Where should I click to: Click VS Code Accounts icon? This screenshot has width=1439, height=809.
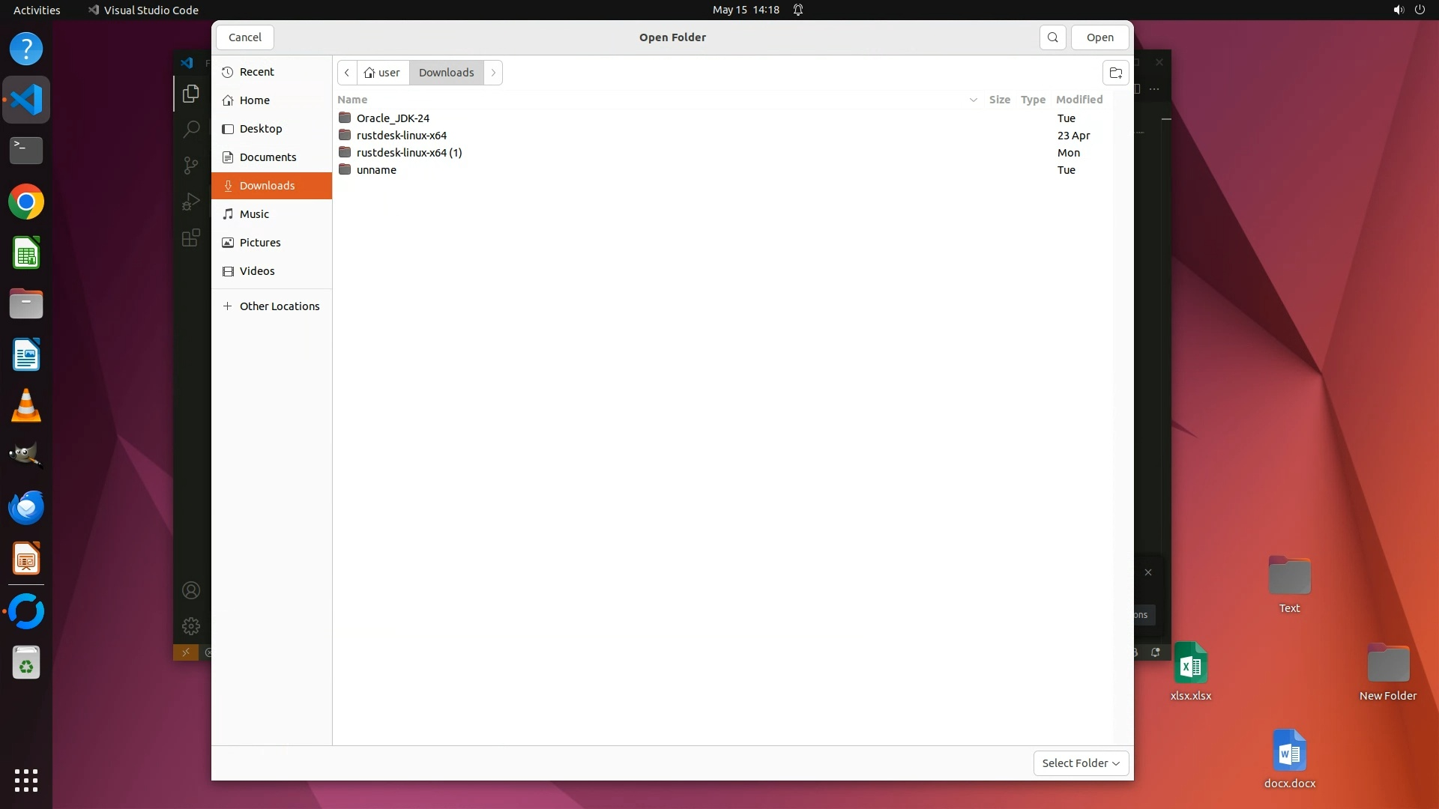191,590
